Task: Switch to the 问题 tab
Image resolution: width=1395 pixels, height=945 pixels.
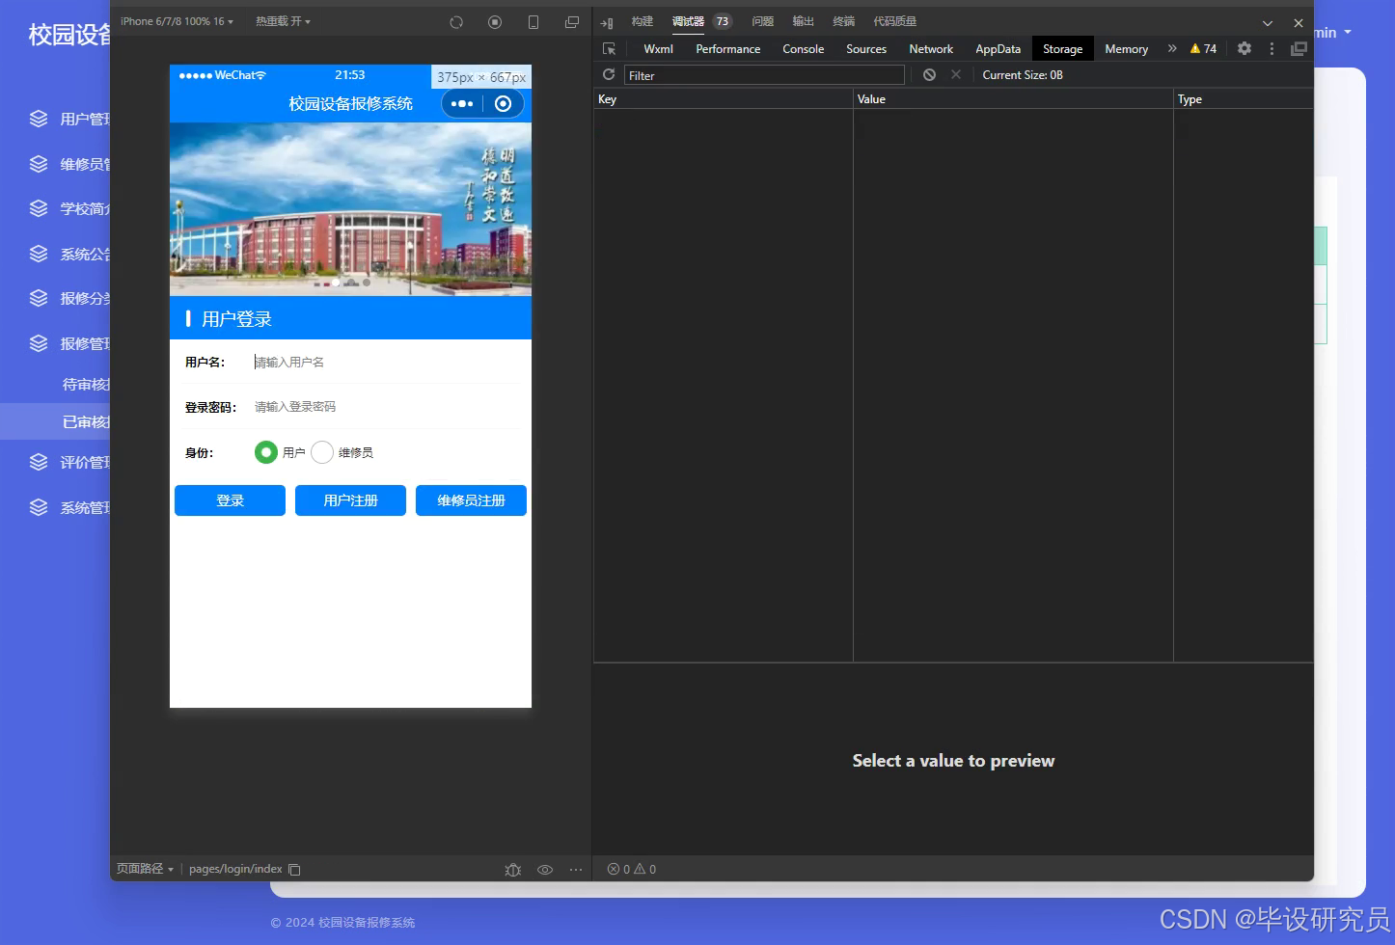Action: [762, 21]
